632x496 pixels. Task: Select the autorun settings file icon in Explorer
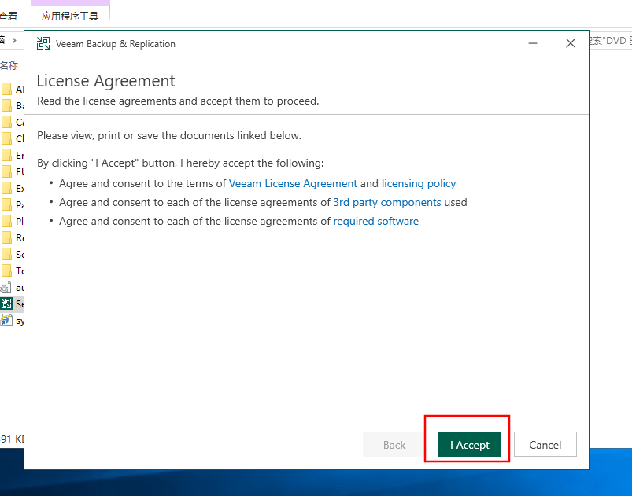[6, 288]
